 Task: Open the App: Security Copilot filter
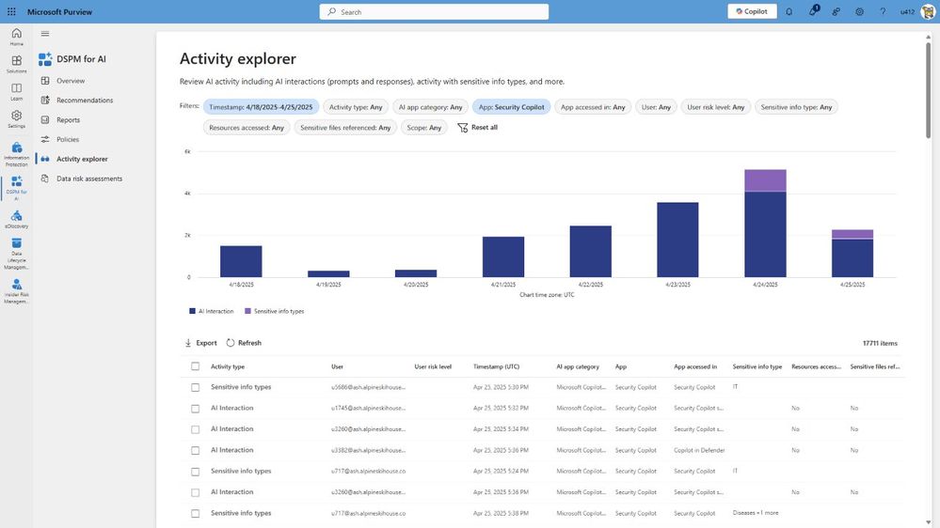511,107
